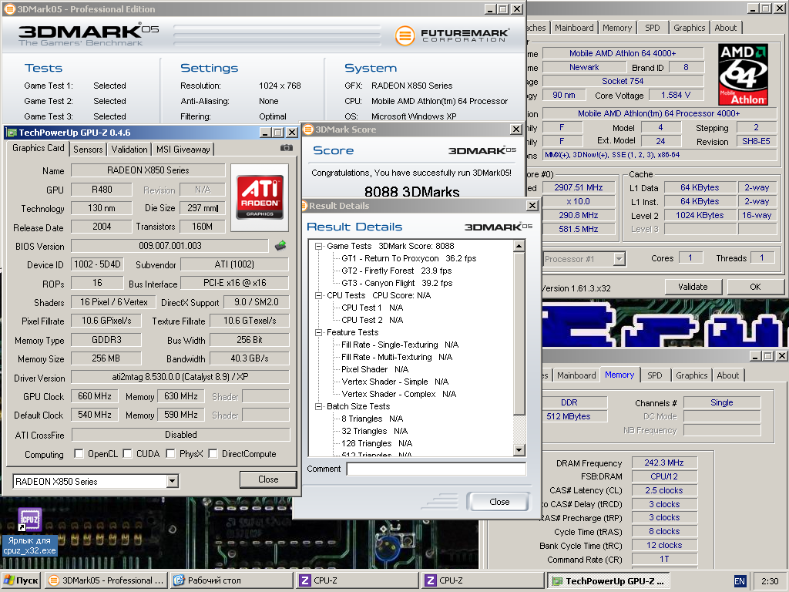
Task: Open Memory tab in upper CPU-Z window
Action: (x=617, y=28)
